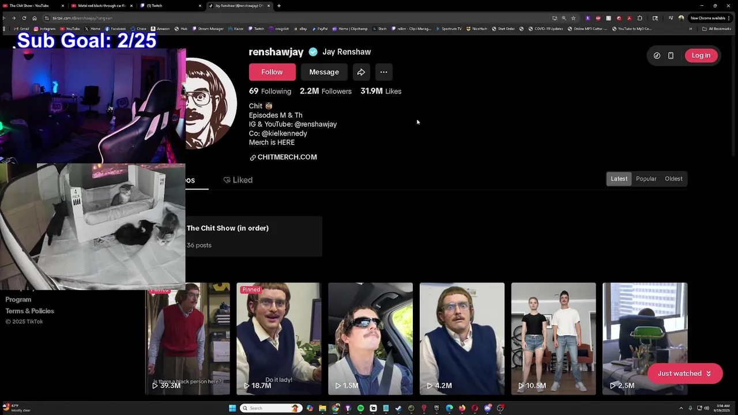Play the car video with 1.5M views
The image size is (738, 415).
tap(370, 339)
